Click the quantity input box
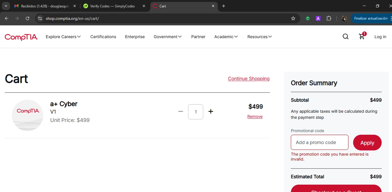This screenshot has width=392, height=192. (195, 112)
